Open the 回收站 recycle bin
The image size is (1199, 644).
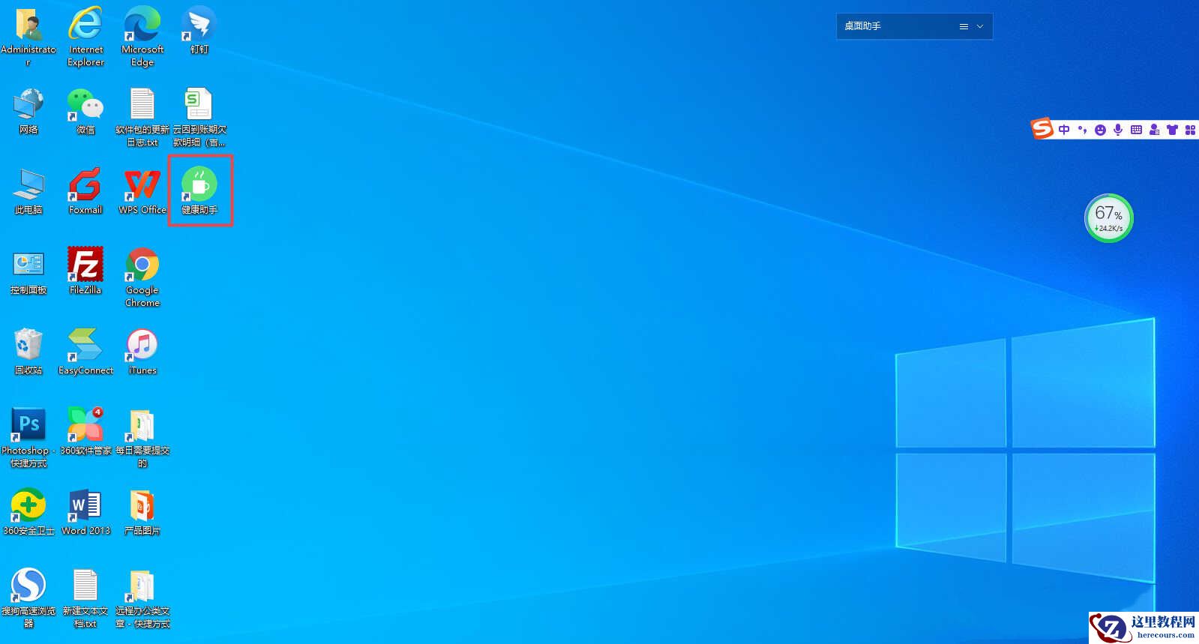coord(28,345)
